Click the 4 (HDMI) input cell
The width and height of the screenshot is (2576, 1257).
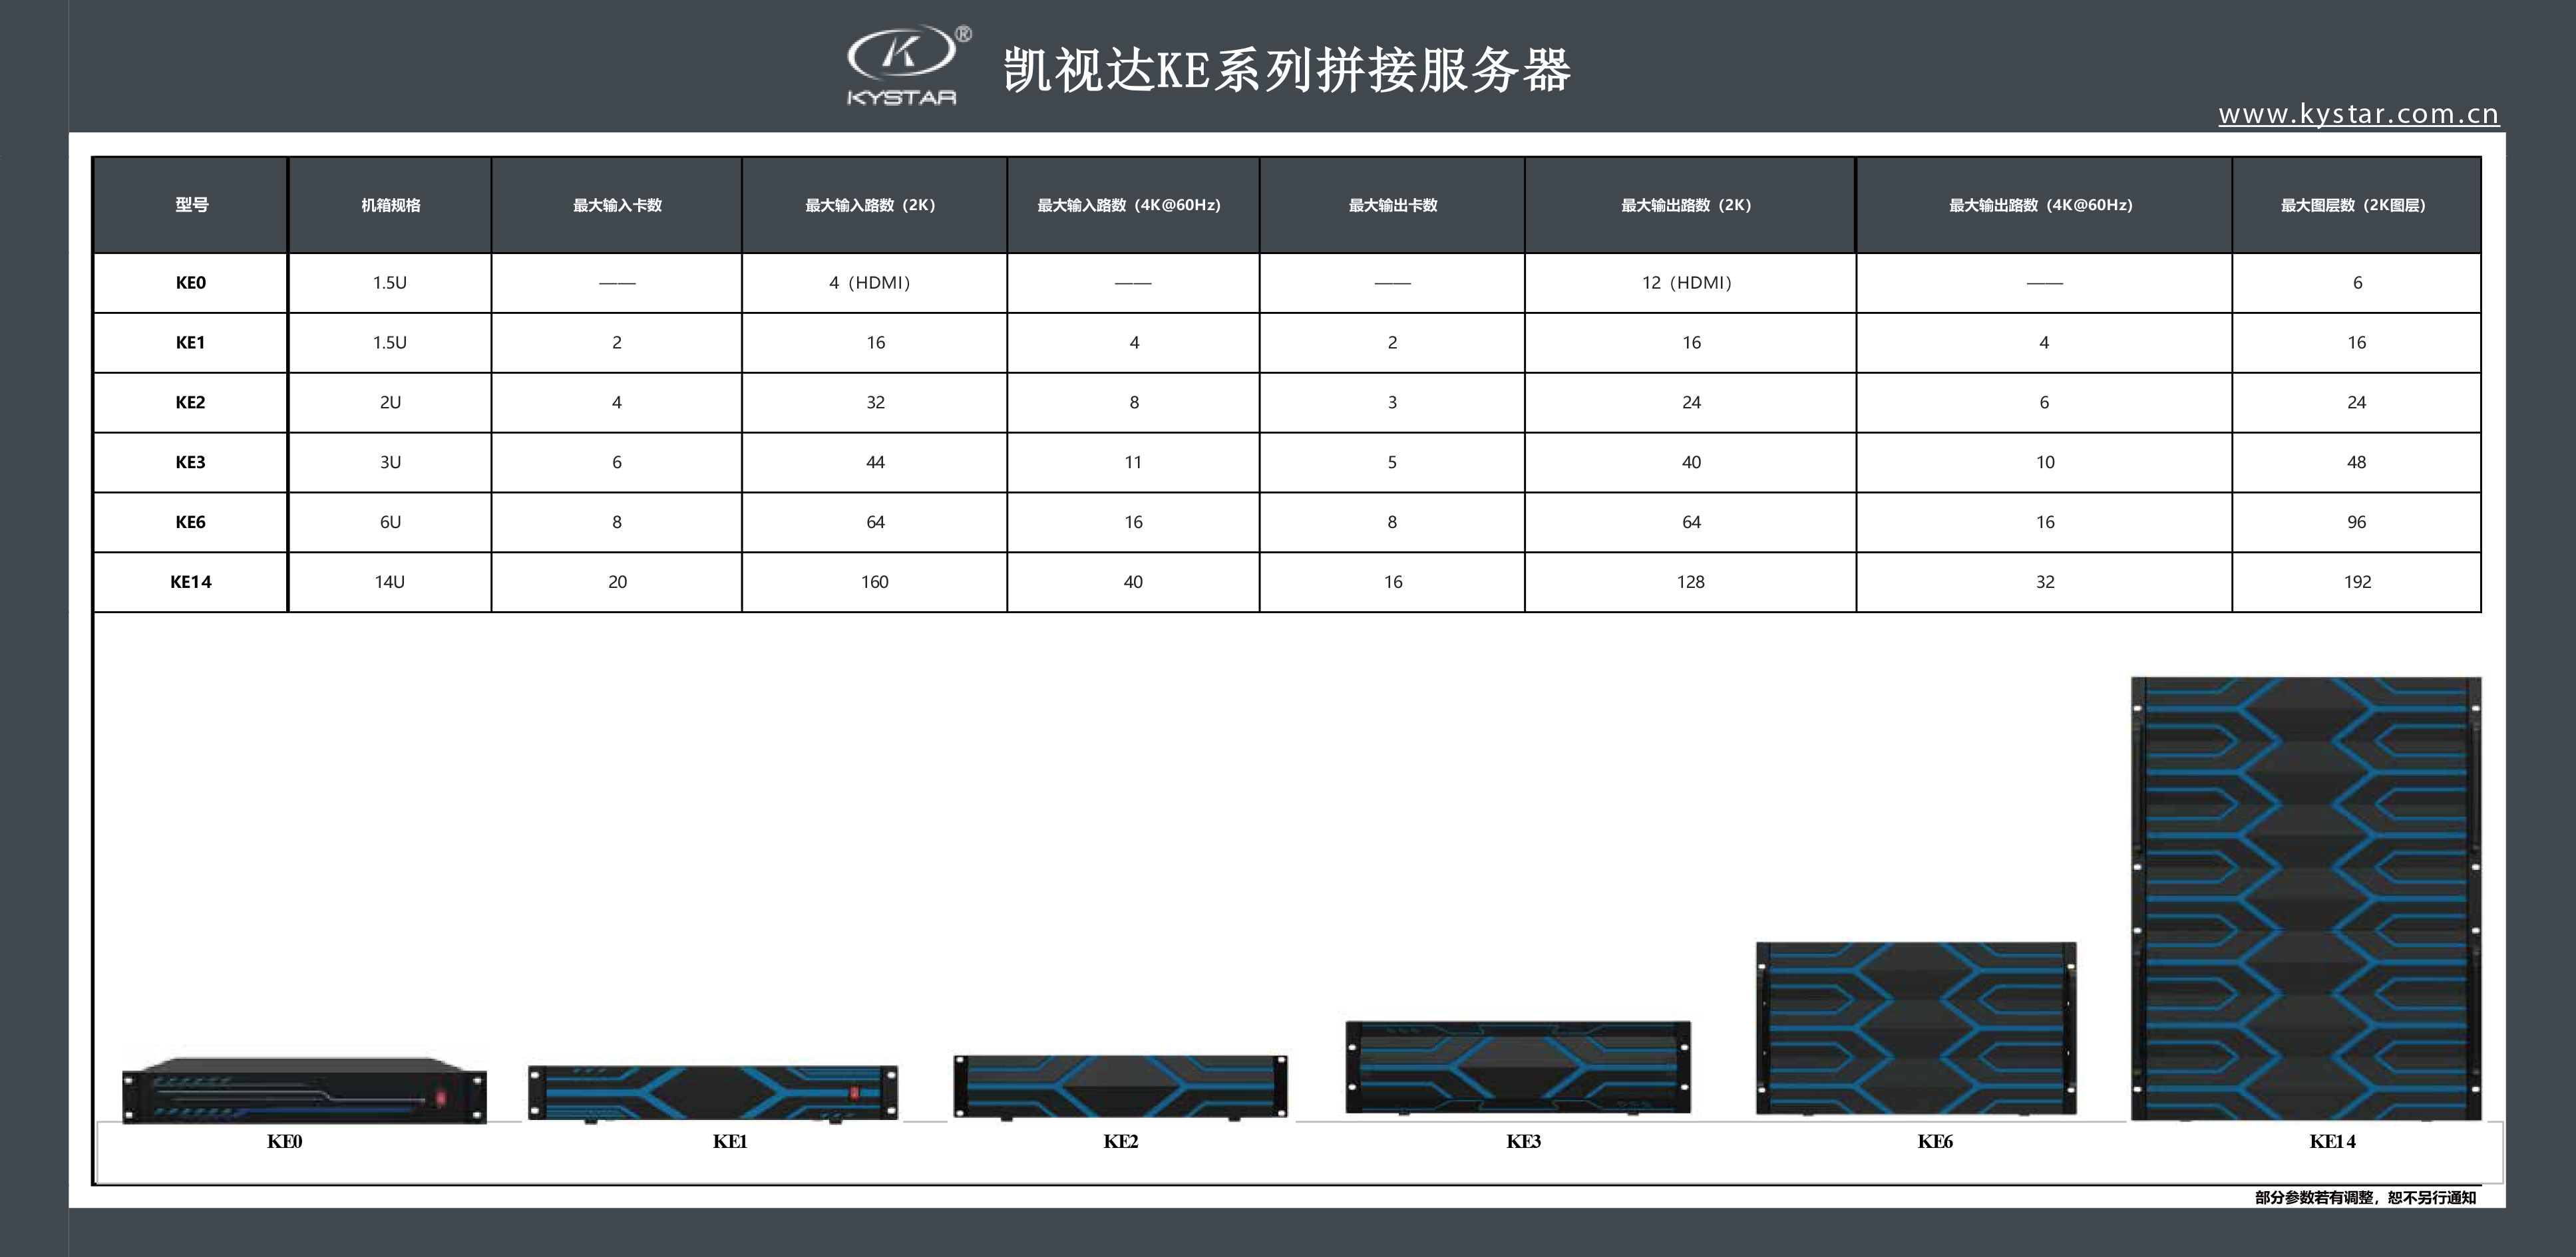pos(874,283)
